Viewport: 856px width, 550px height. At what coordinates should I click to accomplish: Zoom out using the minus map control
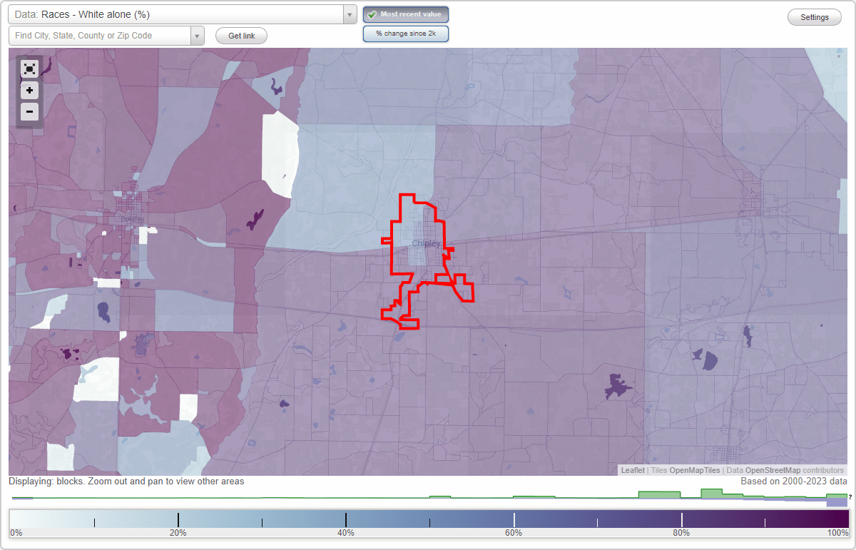pyautogui.click(x=29, y=112)
